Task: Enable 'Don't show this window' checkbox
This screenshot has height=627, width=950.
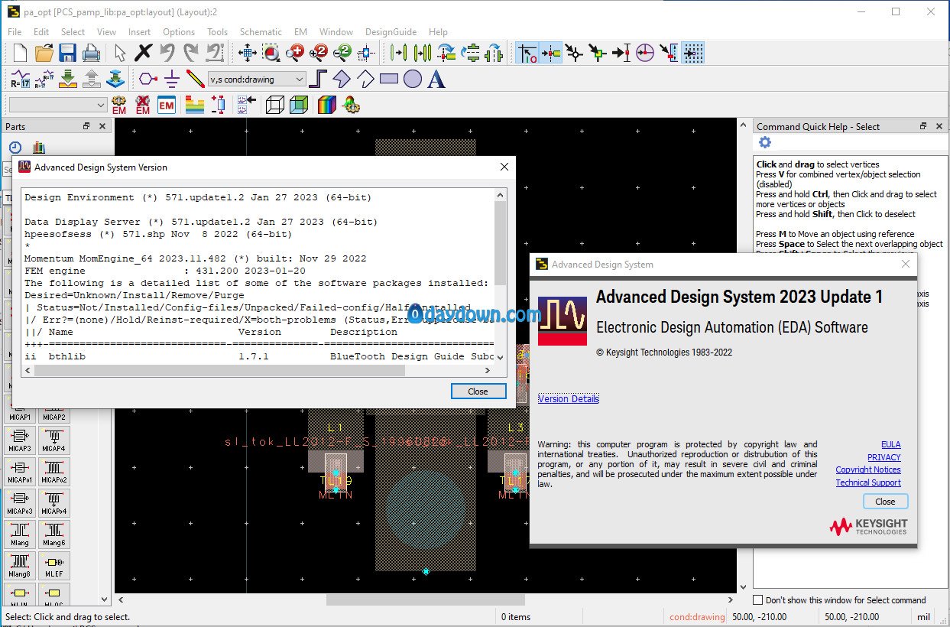Action: point(758,600)
